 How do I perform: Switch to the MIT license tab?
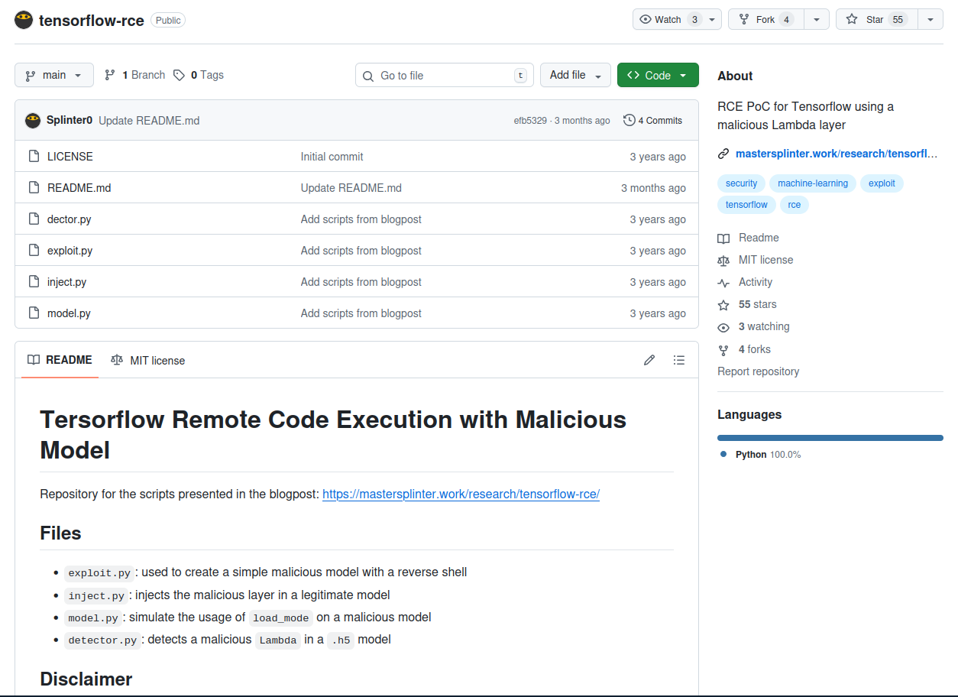[x=148, y=360]
